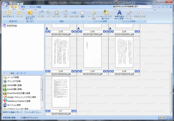Click キーワードの編集 keyword edit icon
The width and height of the screenshot is (174, 121).
[x=94, y=15]
